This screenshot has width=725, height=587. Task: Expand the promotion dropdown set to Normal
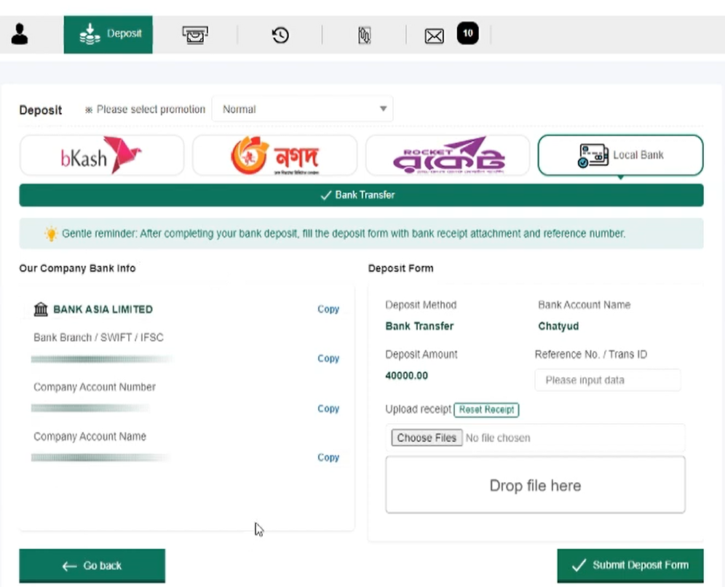click(302, 109)
